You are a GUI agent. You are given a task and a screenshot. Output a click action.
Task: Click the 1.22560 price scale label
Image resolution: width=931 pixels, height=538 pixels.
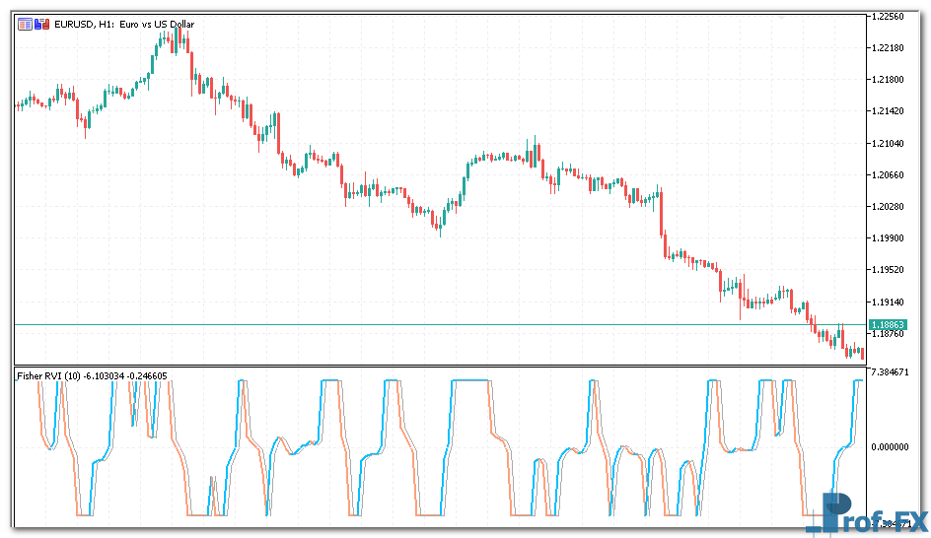point(891,17)
